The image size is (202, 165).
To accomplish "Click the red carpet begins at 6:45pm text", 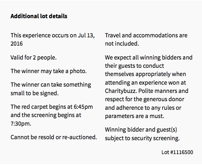I will 52,107.
